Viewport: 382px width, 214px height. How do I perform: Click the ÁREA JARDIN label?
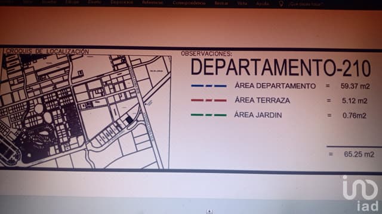(258, 115)
